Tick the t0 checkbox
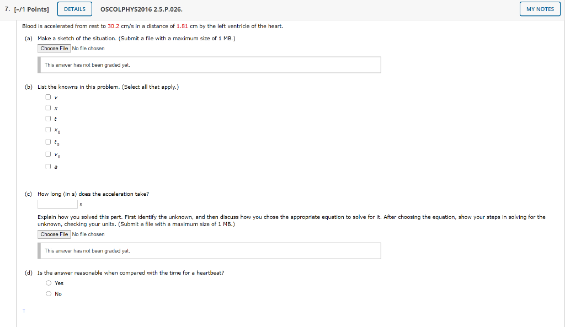The image size is (565, 327). (48, 142)
